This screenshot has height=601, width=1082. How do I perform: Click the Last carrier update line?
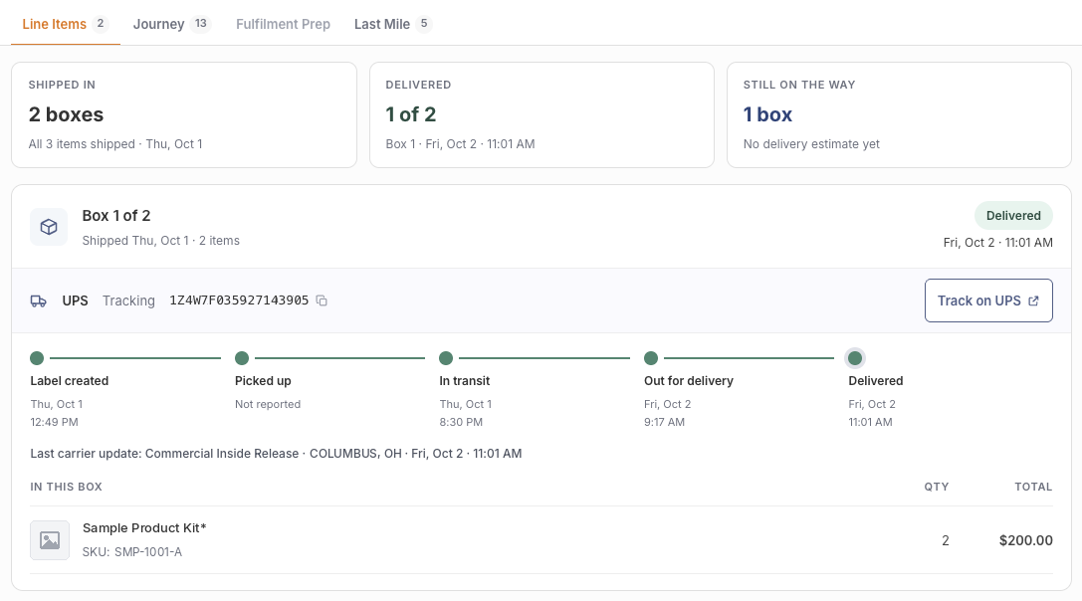pos(276,454)
